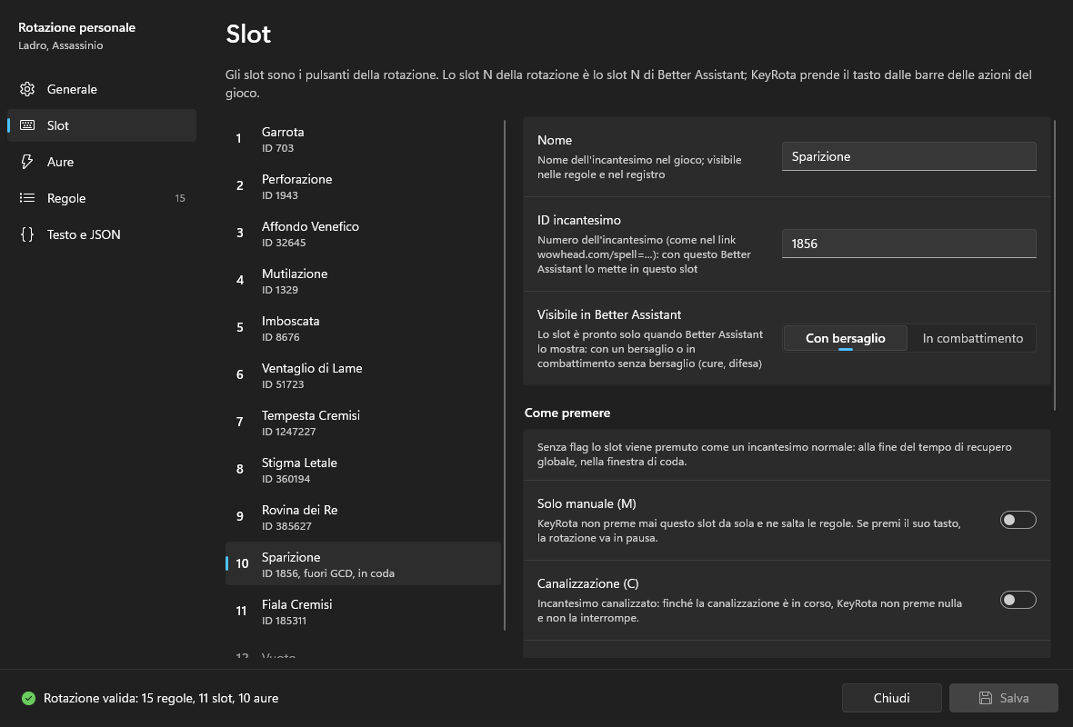Select slot 3 Affondo Venefico

tap(363, 234)
